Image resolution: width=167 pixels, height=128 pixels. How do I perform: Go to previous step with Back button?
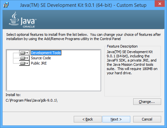88,119
